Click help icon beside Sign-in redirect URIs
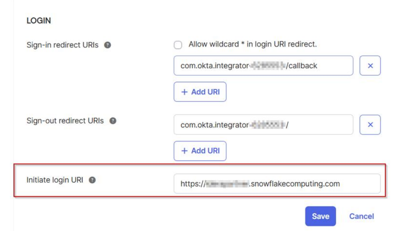The height and width of the screenshot is (231, 419). point(108,45)
